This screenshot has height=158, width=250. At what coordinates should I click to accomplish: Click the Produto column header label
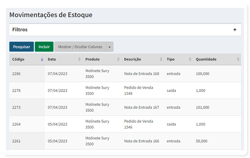(92, 59)
